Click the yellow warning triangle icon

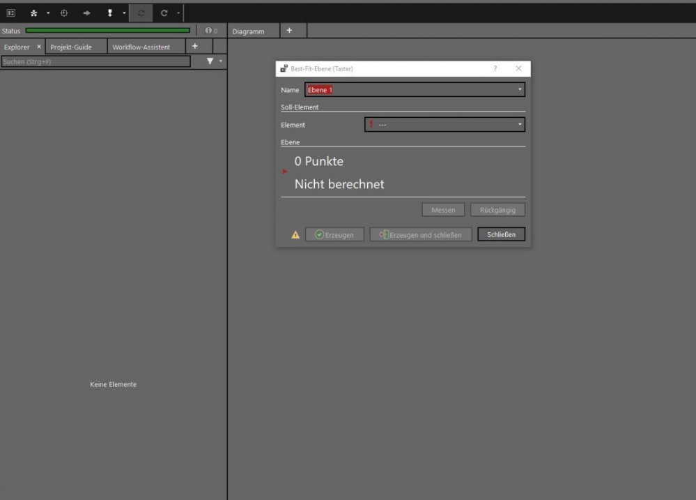point(295,235)
